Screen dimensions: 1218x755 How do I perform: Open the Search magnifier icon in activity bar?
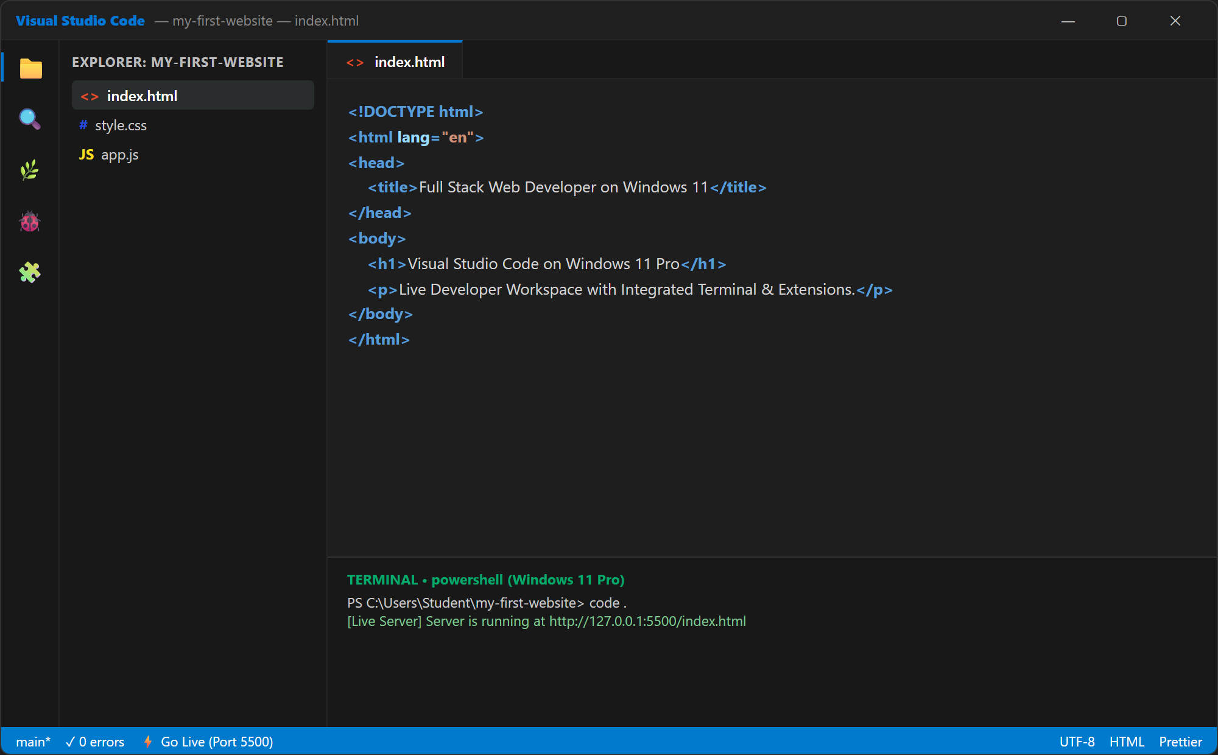30,119
